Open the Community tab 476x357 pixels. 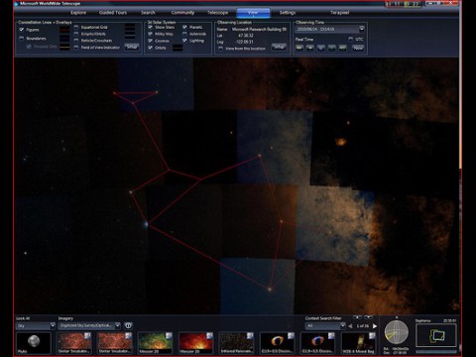(182, 13)
